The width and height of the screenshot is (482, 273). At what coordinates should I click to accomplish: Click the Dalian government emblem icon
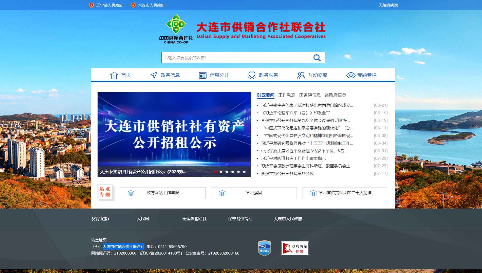(133, 5)
